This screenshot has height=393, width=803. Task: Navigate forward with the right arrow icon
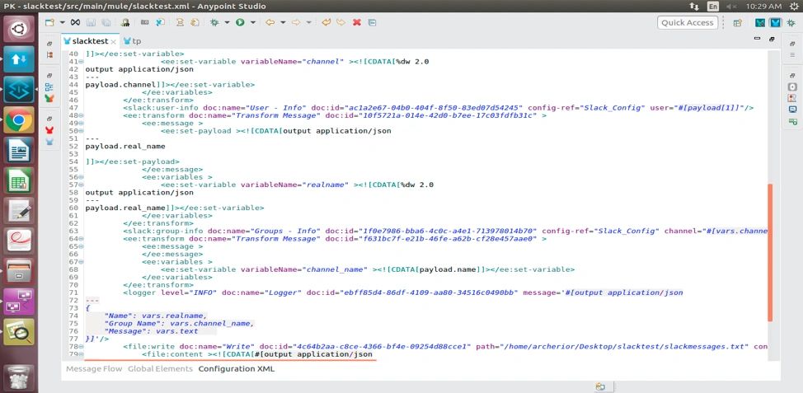pos(295,22)
